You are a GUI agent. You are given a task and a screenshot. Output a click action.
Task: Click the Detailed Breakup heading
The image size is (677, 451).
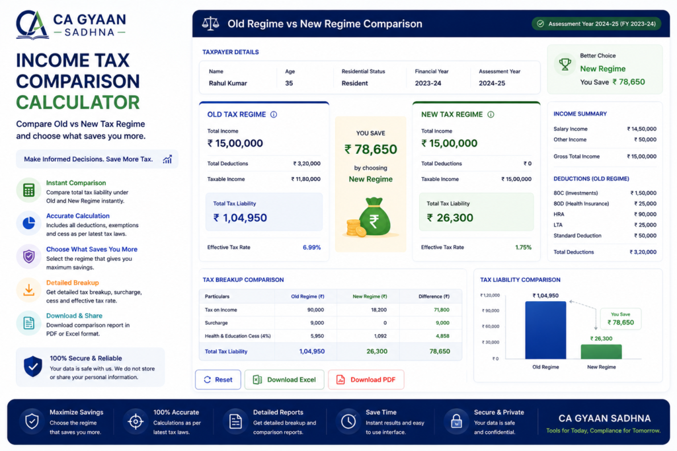point(73,283)
